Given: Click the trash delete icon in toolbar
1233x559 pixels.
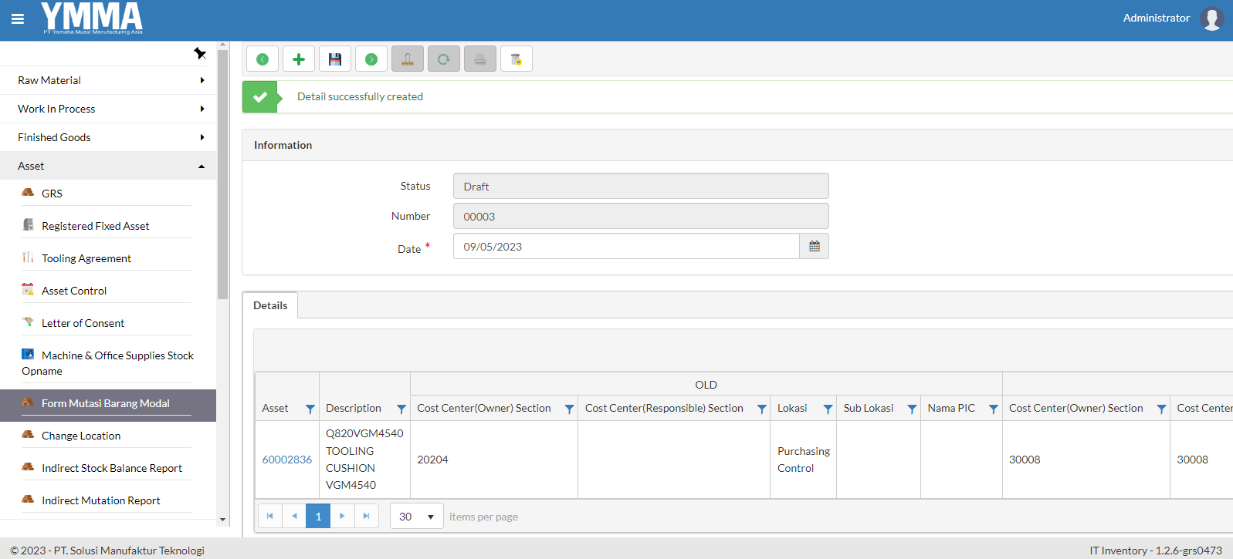Looking at the screenshot, I should click(x=517, y=59).
